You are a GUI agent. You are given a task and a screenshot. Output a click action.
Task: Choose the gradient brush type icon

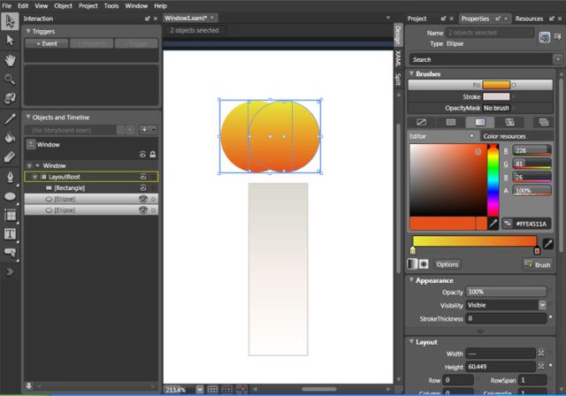point(479,122)
